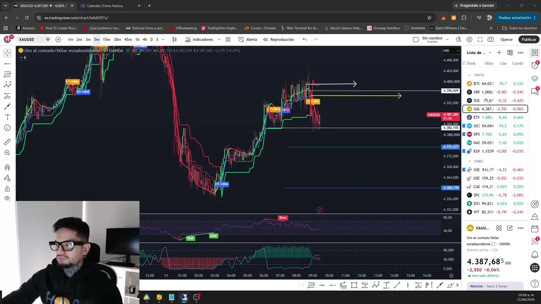The width and height of the screenshot is (541, 304).
Task: Toggle magnet mode for drawings
Action: click(x=7, y=168)
